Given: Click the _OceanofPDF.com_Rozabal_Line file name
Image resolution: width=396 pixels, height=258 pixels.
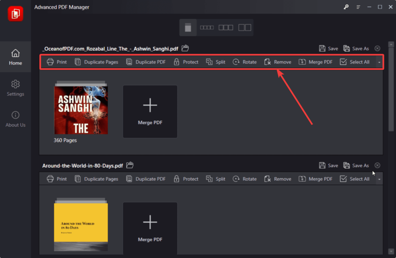Looking at the screenshot, I should coord(110,49).
